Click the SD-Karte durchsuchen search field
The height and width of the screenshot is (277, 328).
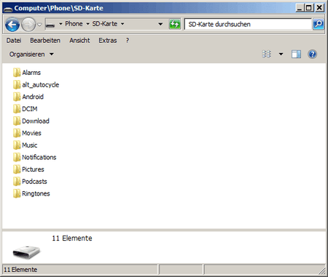(248, 24)
